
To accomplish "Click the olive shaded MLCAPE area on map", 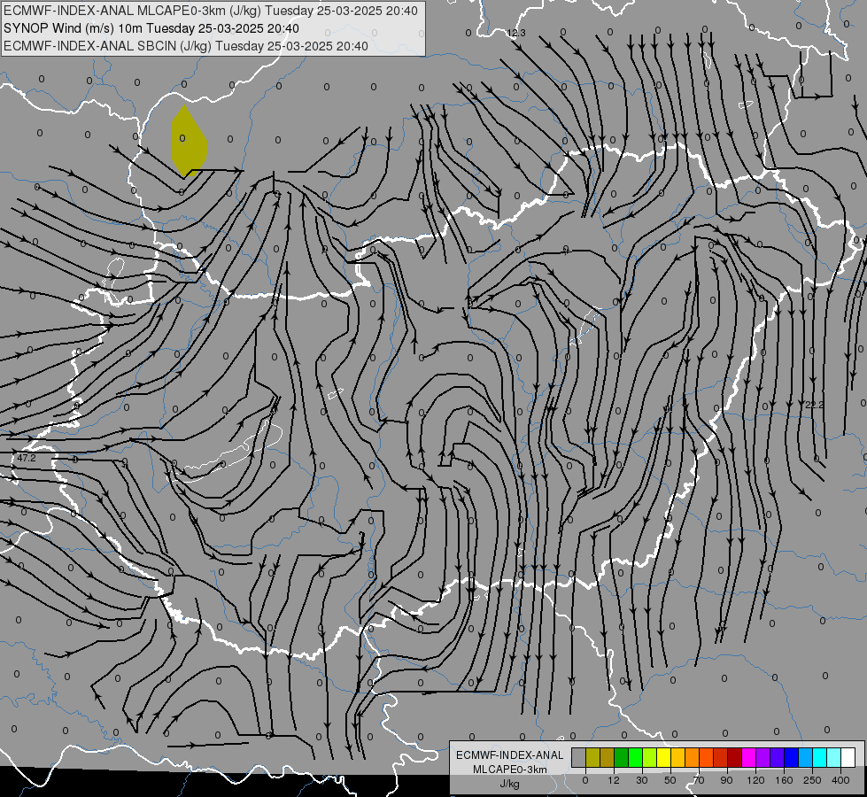I will click(x=189, y=141).
